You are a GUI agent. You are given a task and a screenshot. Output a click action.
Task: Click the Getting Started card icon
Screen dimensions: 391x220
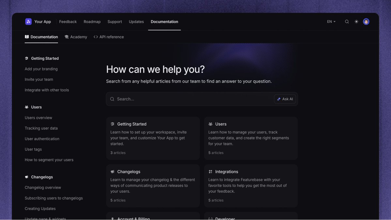click(x=113, y=124)
